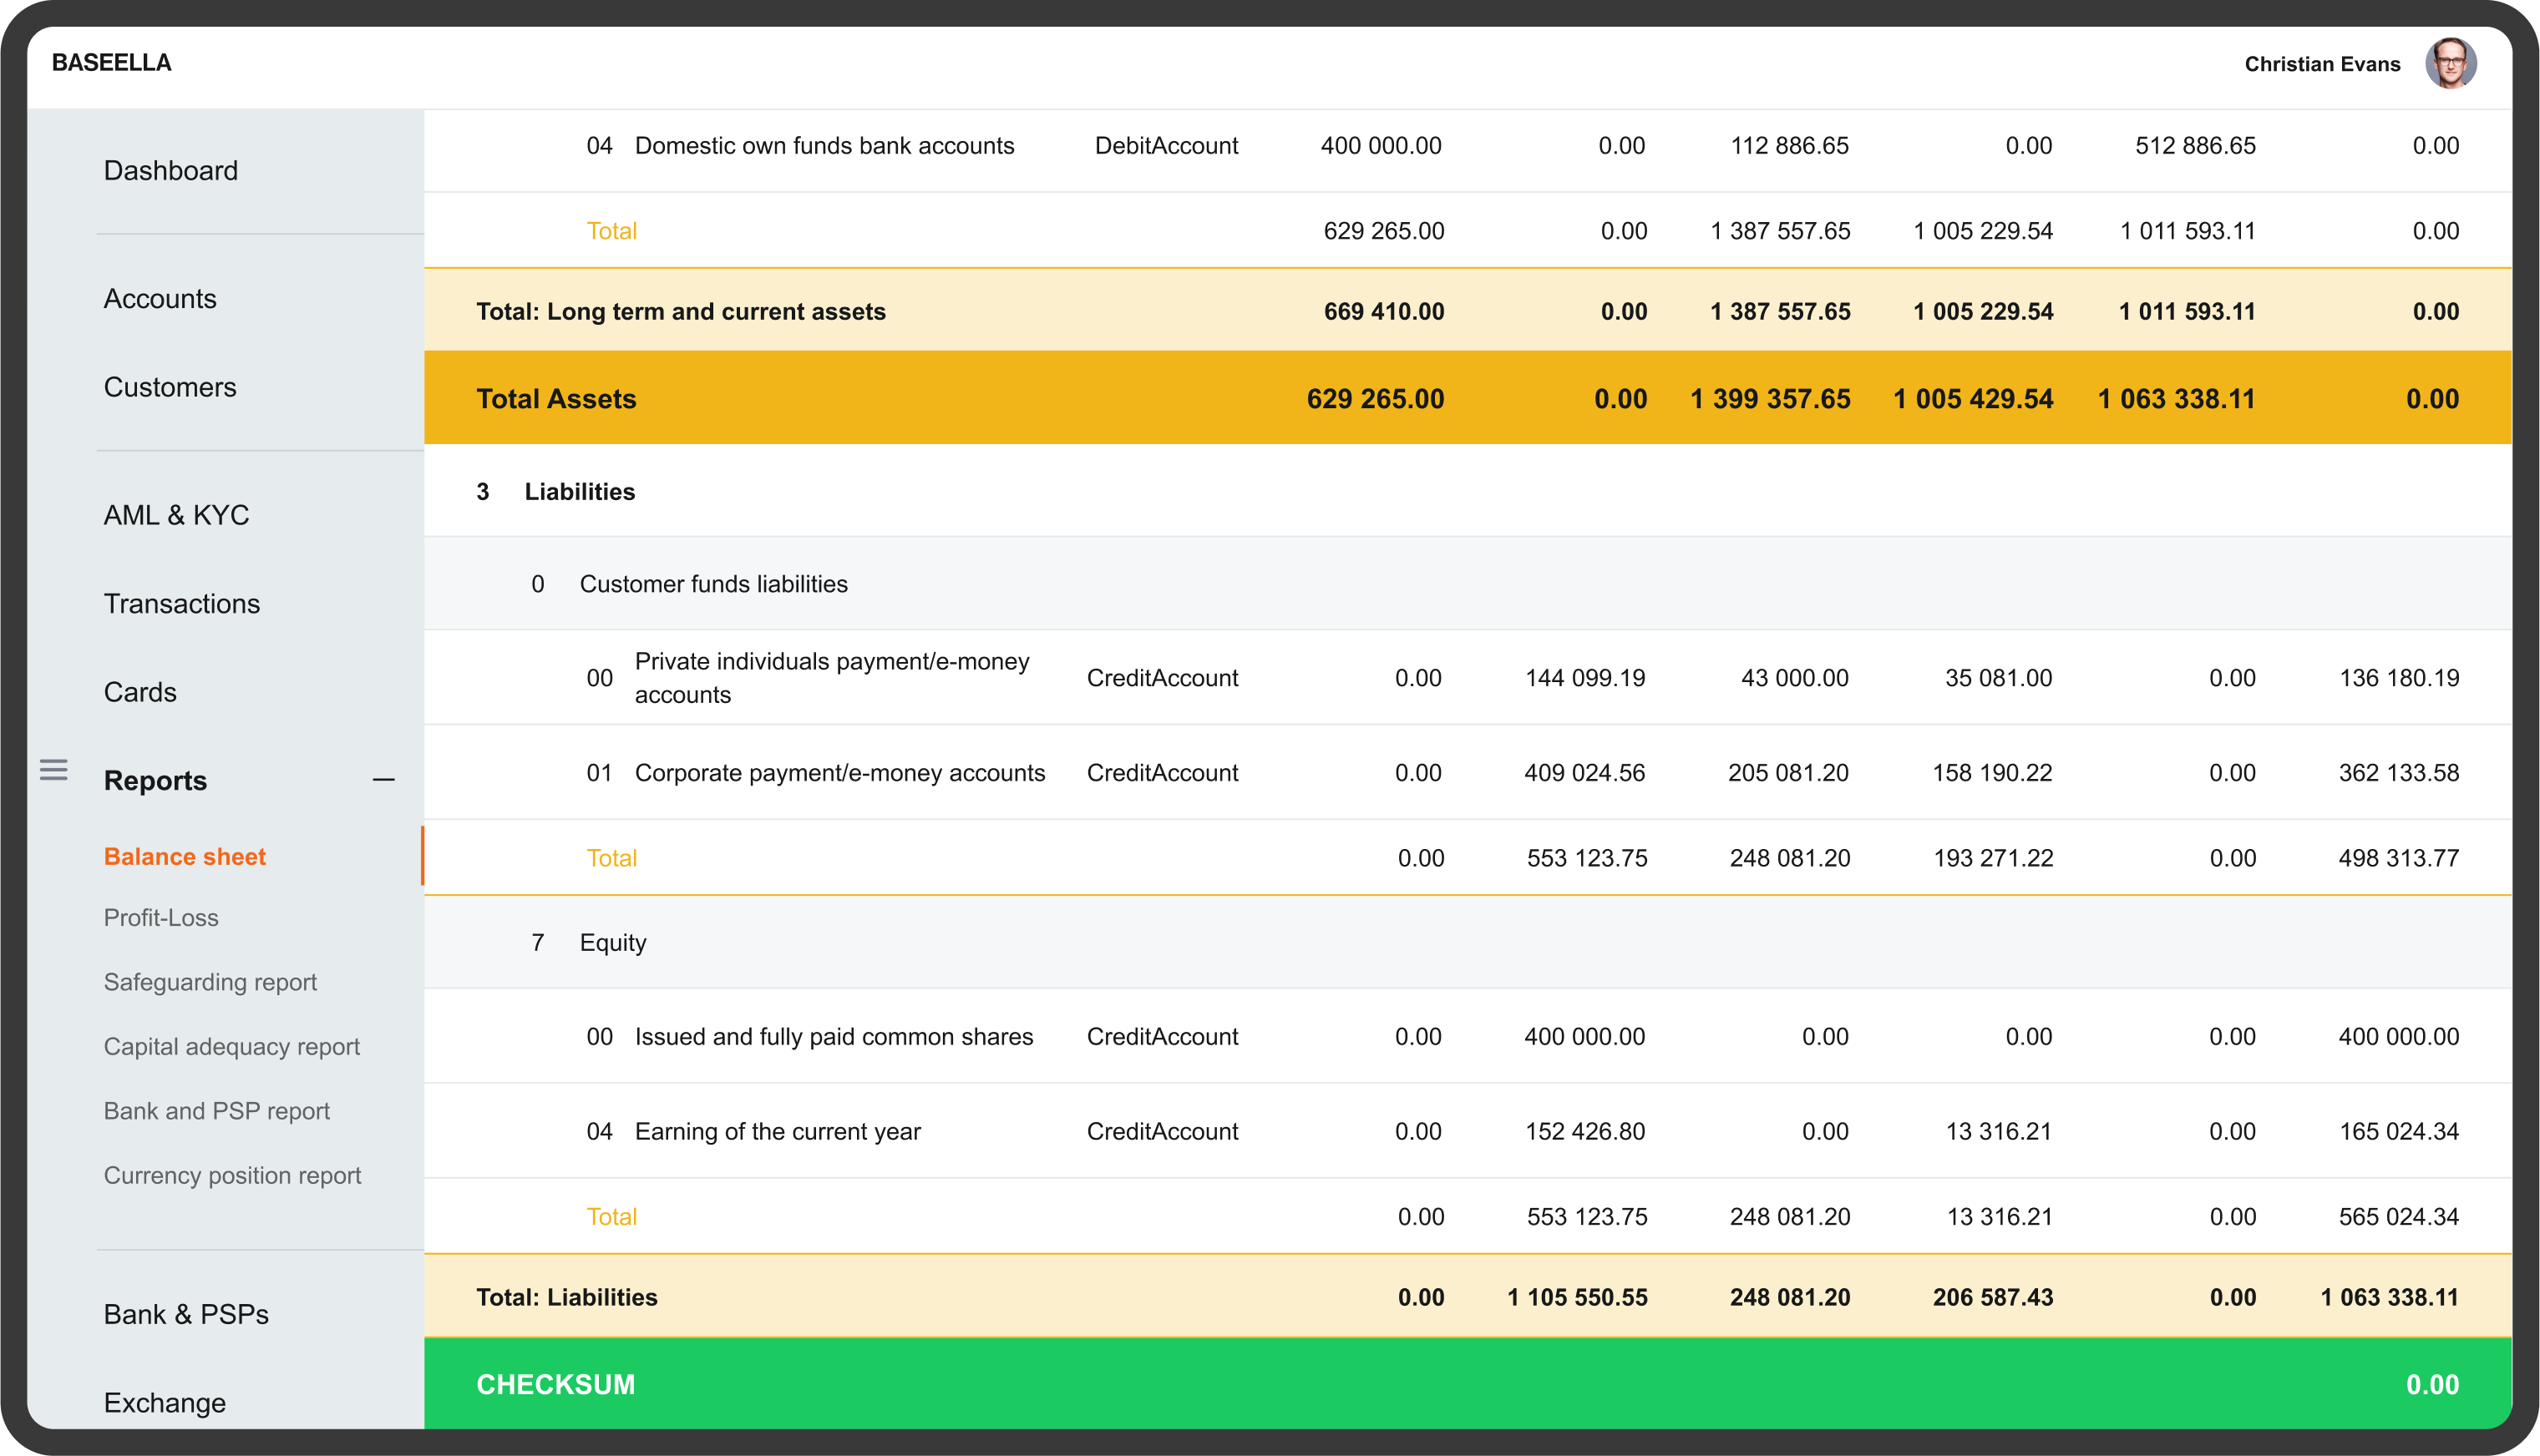The width and height of the screenshot is (2540, 1456).
Task: Click the Christian Evans user name
Action: pos(2322,64)
